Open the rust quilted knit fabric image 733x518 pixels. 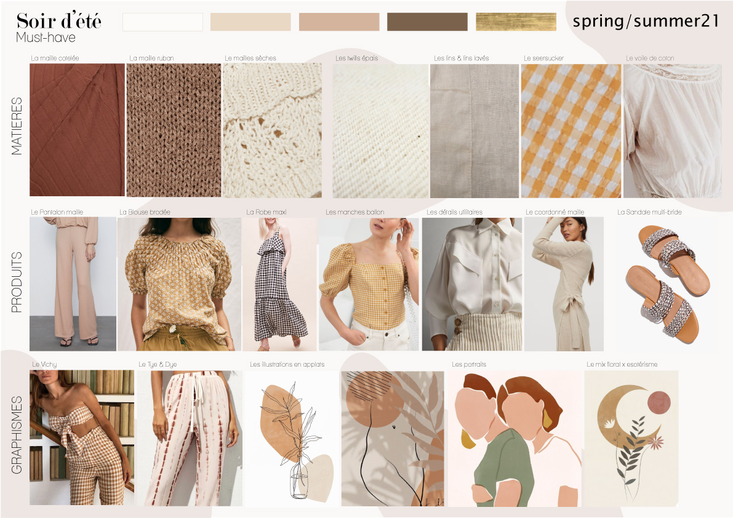[77, 130]
